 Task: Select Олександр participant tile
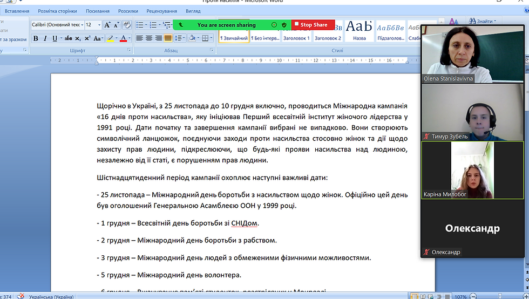coord(472,228)
